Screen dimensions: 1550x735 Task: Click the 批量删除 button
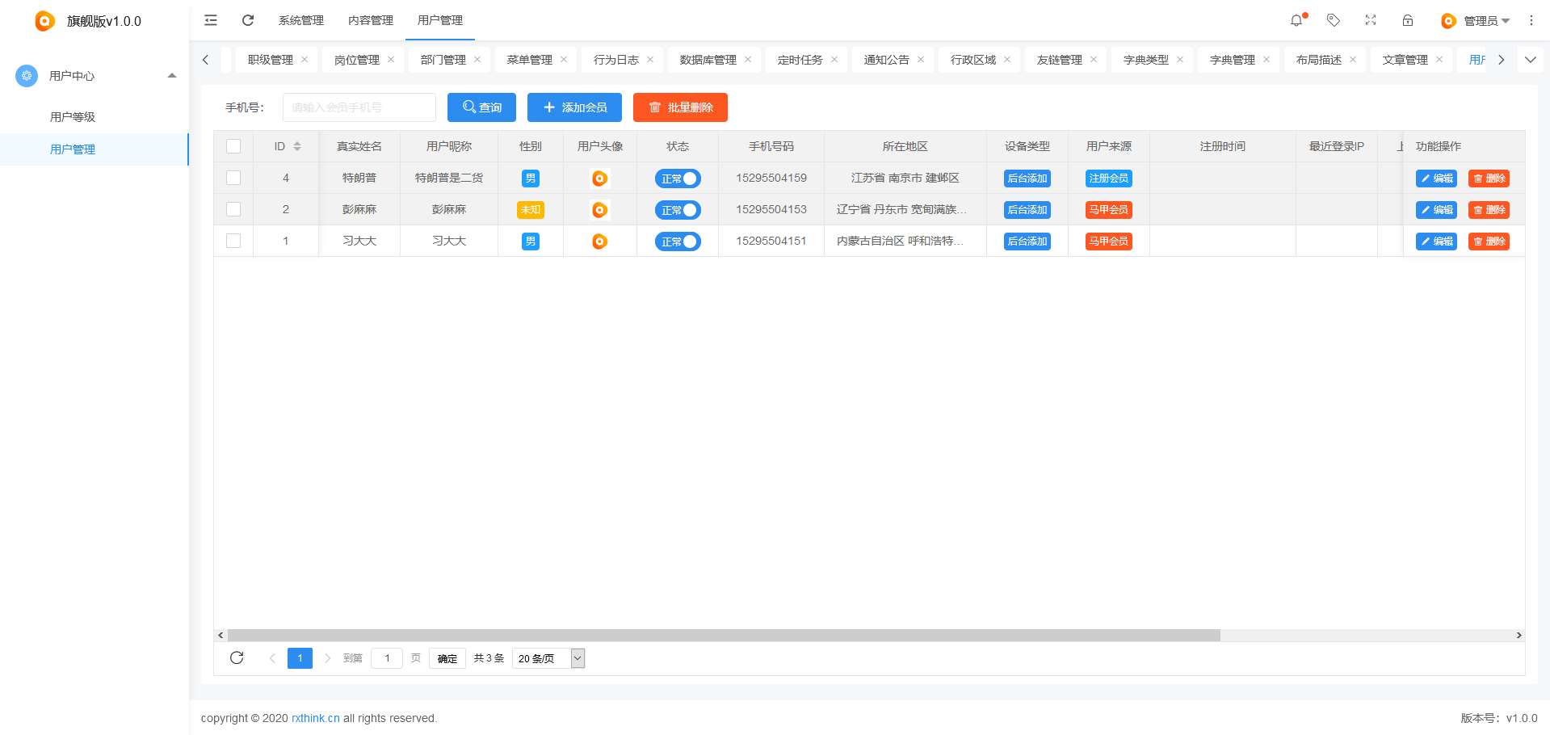(680, 107)
